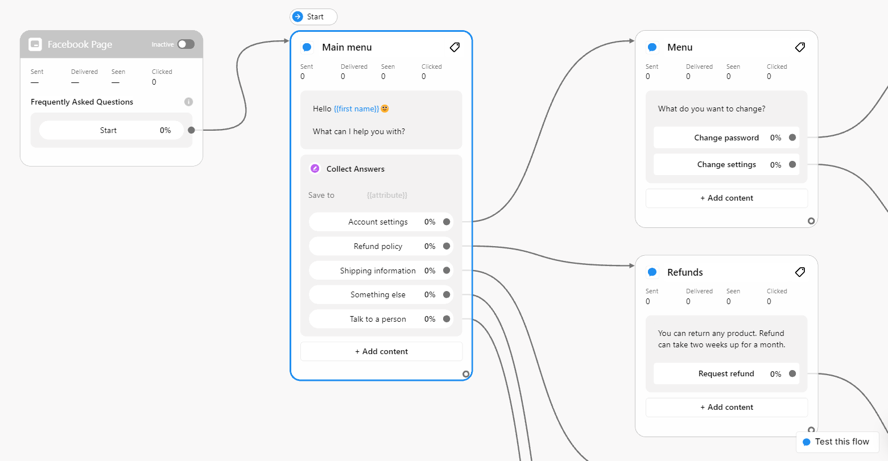Image resolution: width=888 pixels, height=461 pixels.
Task: Click the Messenger icon on Test this flow
Action: [x=807, y=442]
